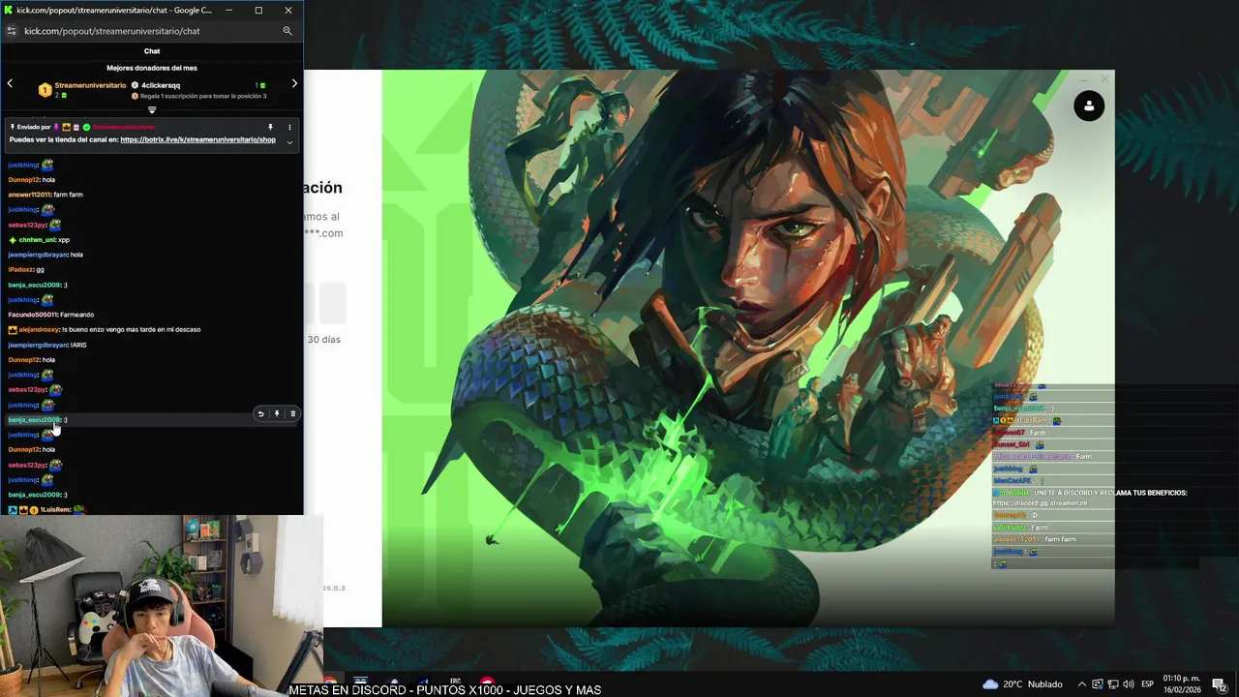Image resolution: width=1239 pixels, height=697 pixels.
Task: Click username answer112011 in chat
Action: pyautogui.click(x=29, y=195)
